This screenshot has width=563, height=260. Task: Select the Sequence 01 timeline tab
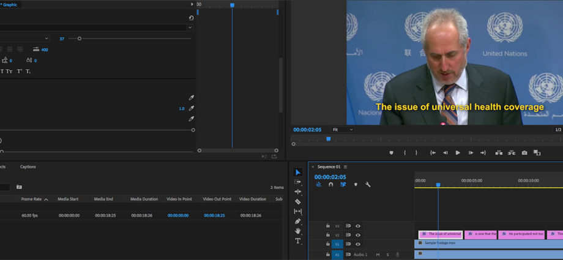click(x=329, y=166)
